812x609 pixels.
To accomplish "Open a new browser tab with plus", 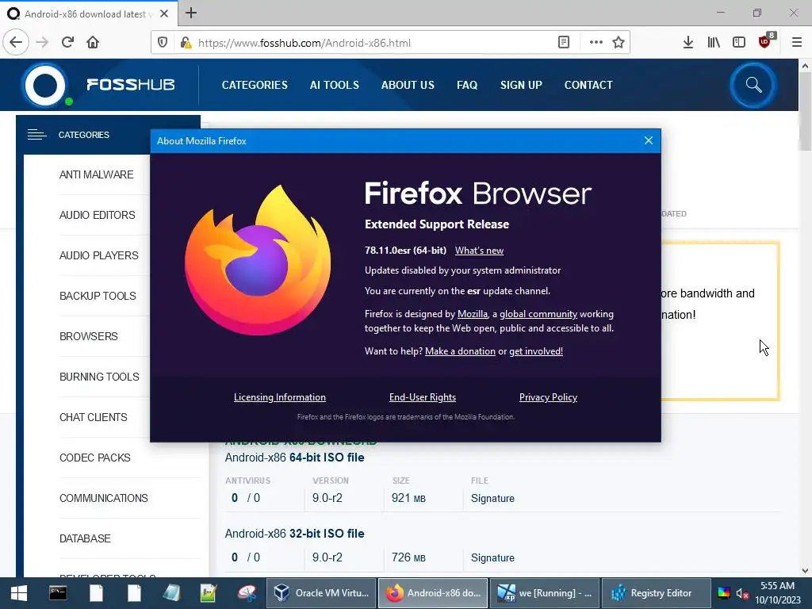I will click(191, 13).
